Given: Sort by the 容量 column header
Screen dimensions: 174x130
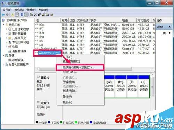Looking at the screenshot, I should click(x=129, y=20).
